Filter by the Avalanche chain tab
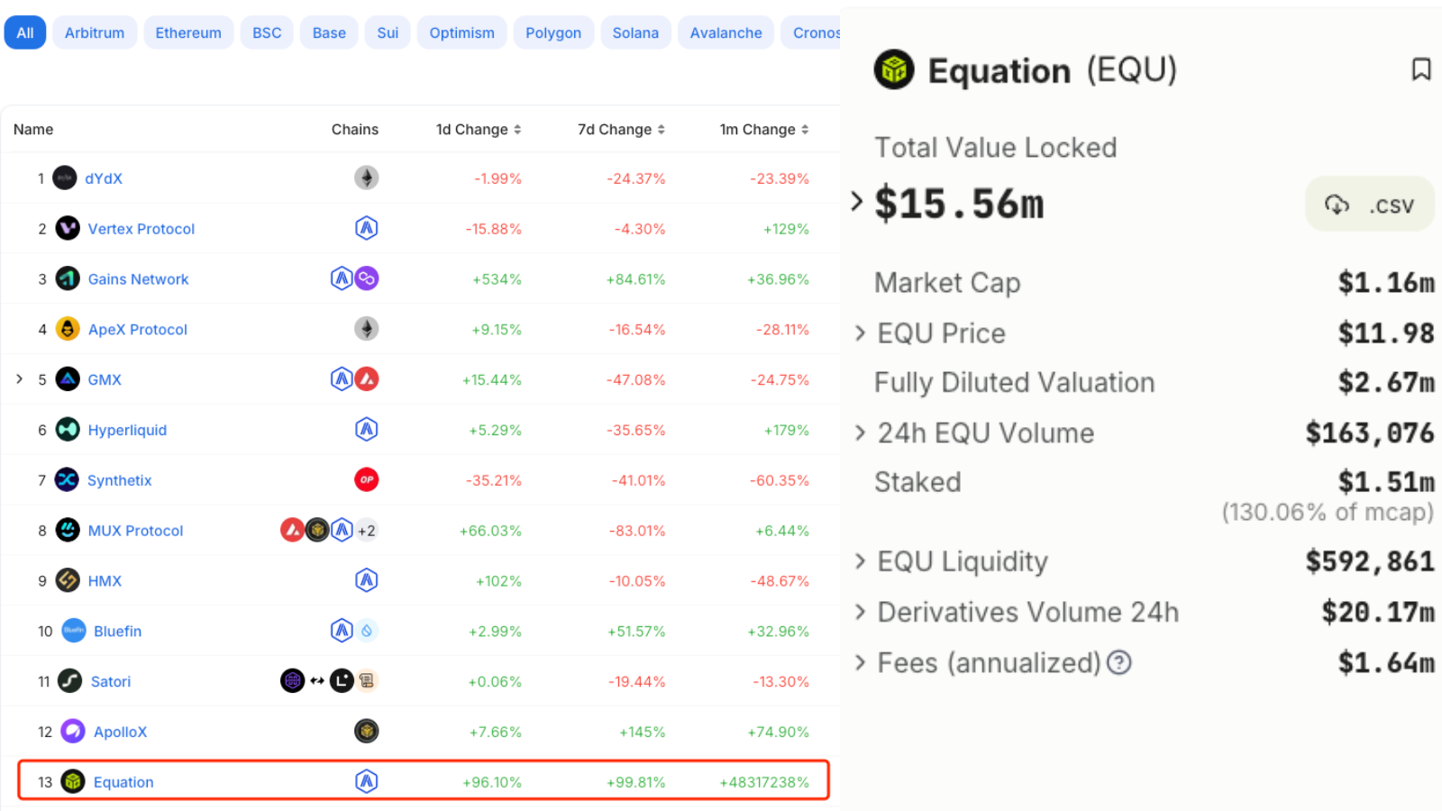Screen dimensions: 1442x811 (x=726, y=32)
